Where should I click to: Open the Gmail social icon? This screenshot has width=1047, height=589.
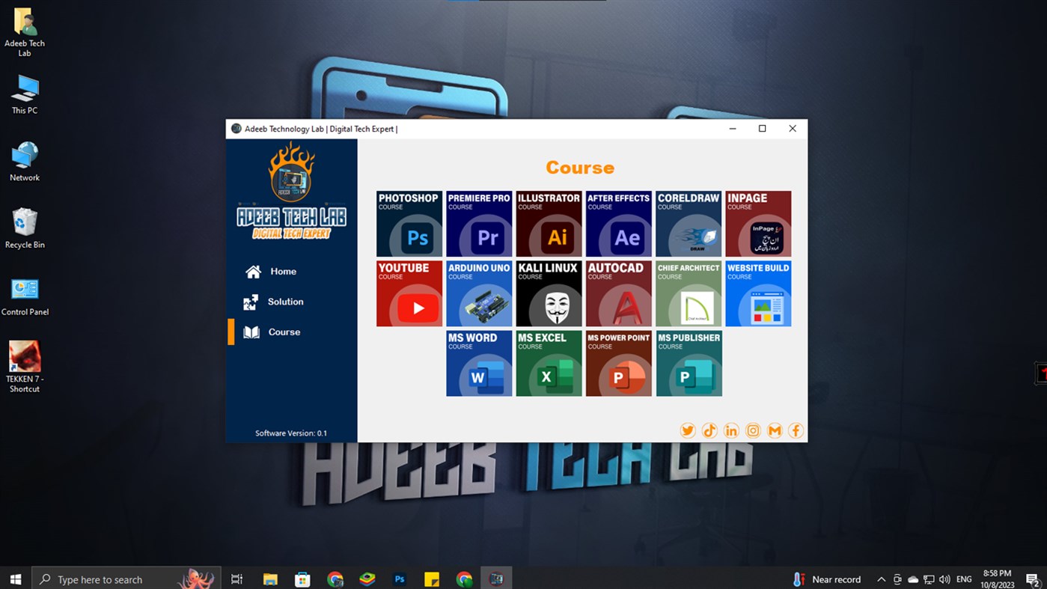click(x=774, y=430)
